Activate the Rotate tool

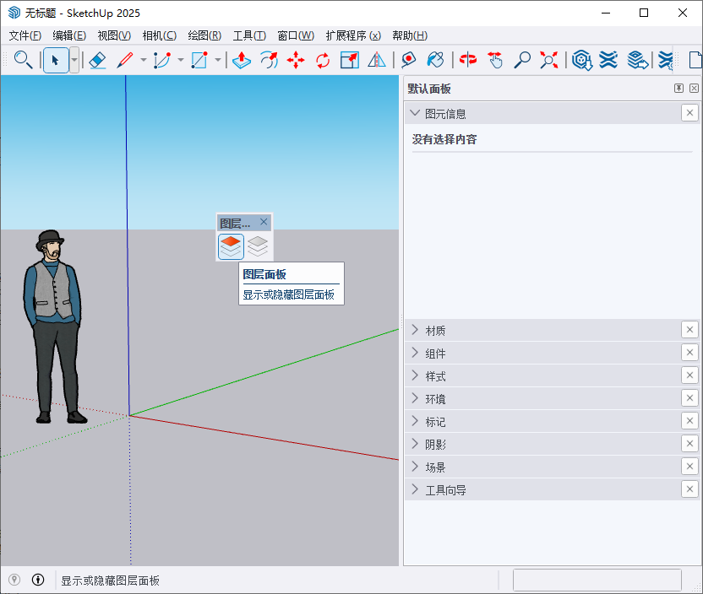click(x=323, y=60)
